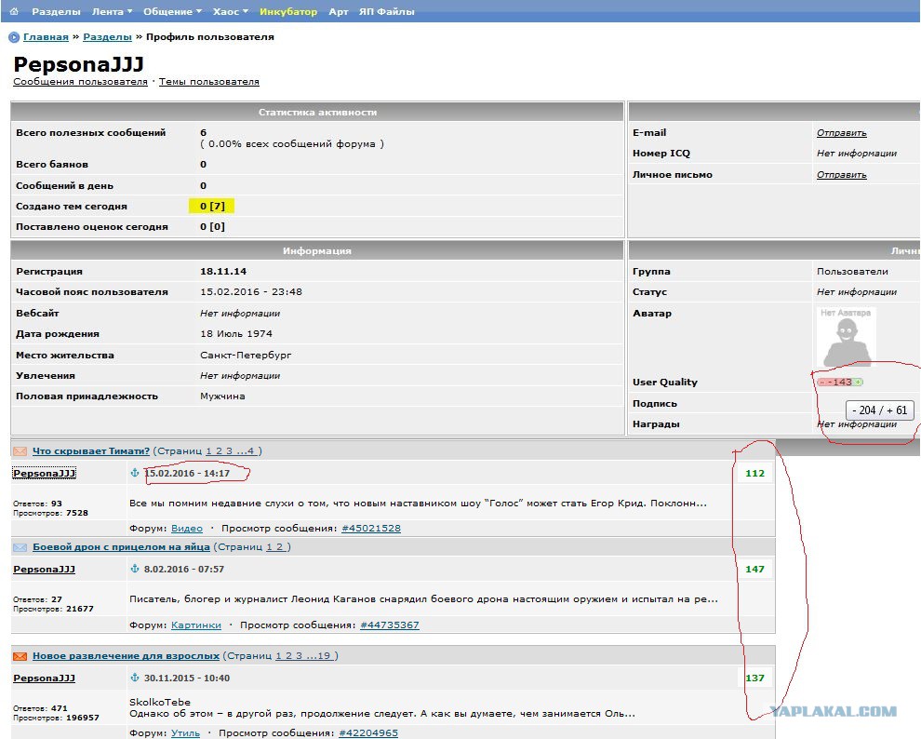The image size is (921, 739).
Task: Click gender value Мужчина
Action: (222, 396)
